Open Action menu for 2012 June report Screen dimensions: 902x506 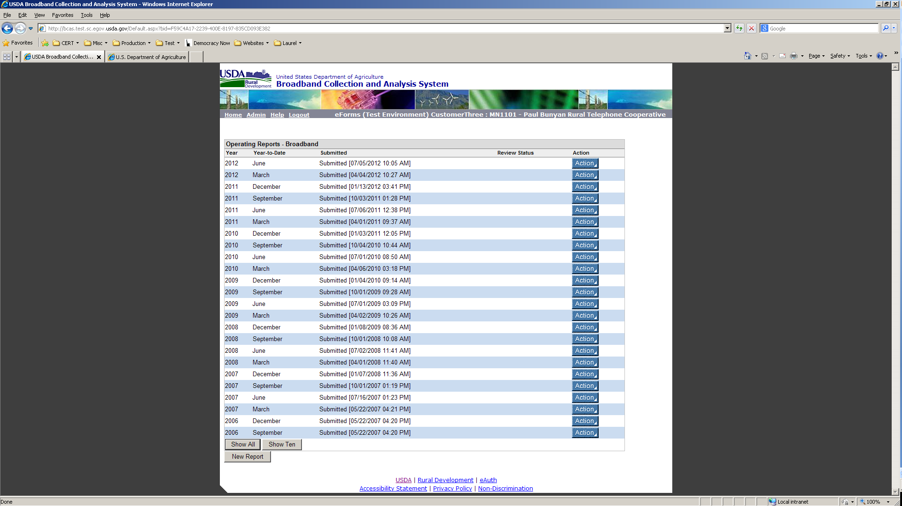pos(585,164)
